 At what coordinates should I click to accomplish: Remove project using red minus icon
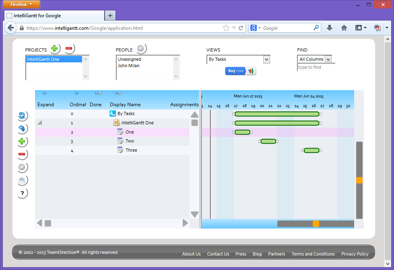click(x=69, y=48)
